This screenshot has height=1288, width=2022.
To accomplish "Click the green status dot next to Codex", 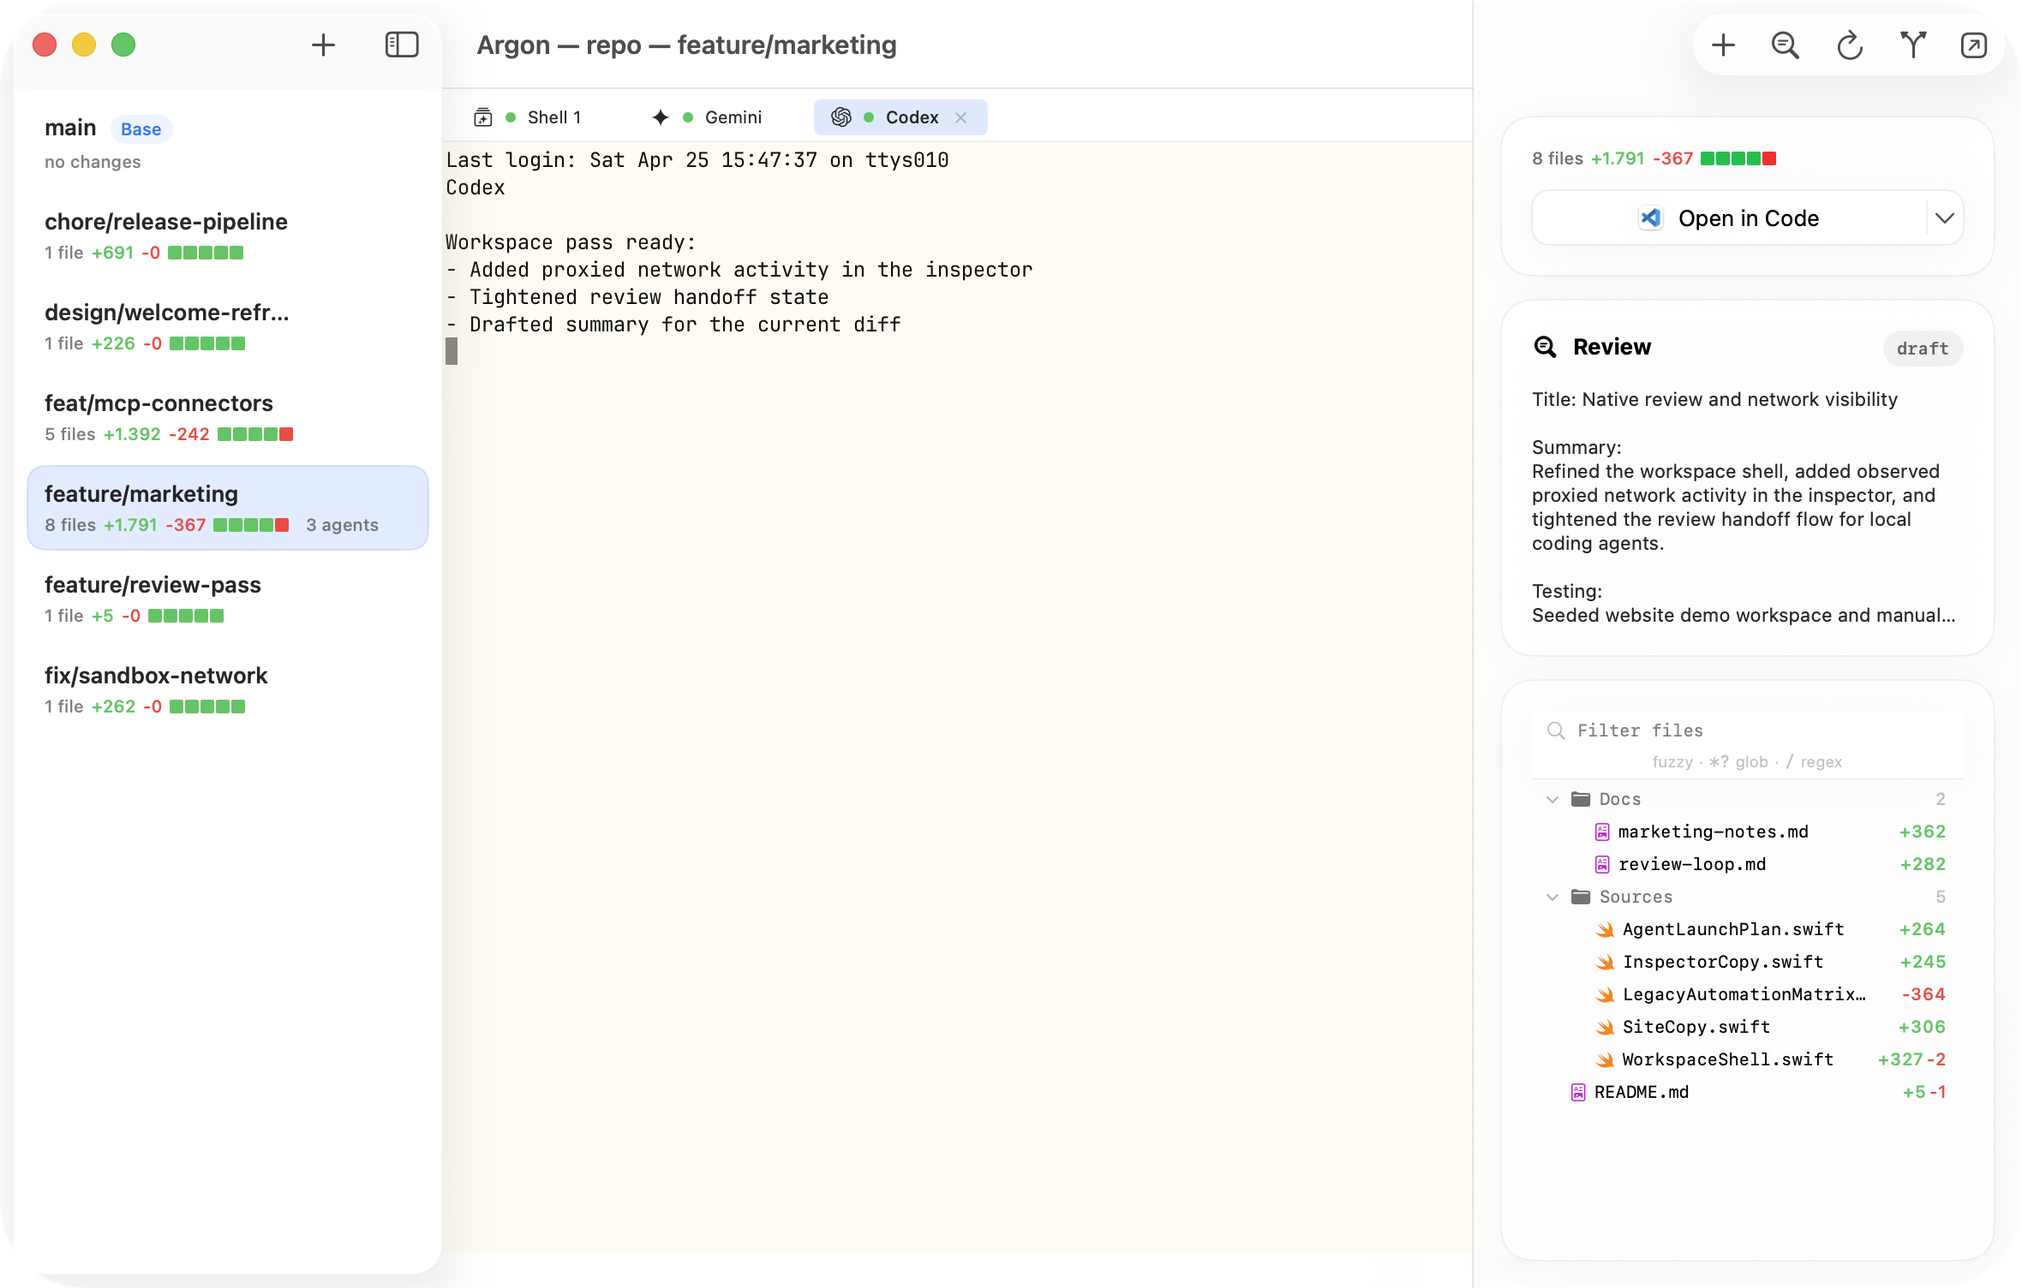I will [868, 117].
